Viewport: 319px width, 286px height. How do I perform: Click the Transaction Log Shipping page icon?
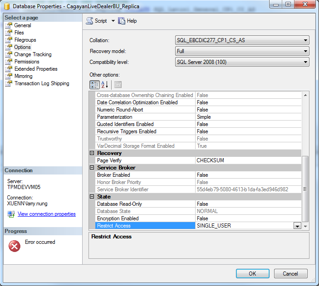[x=9, y=83]
